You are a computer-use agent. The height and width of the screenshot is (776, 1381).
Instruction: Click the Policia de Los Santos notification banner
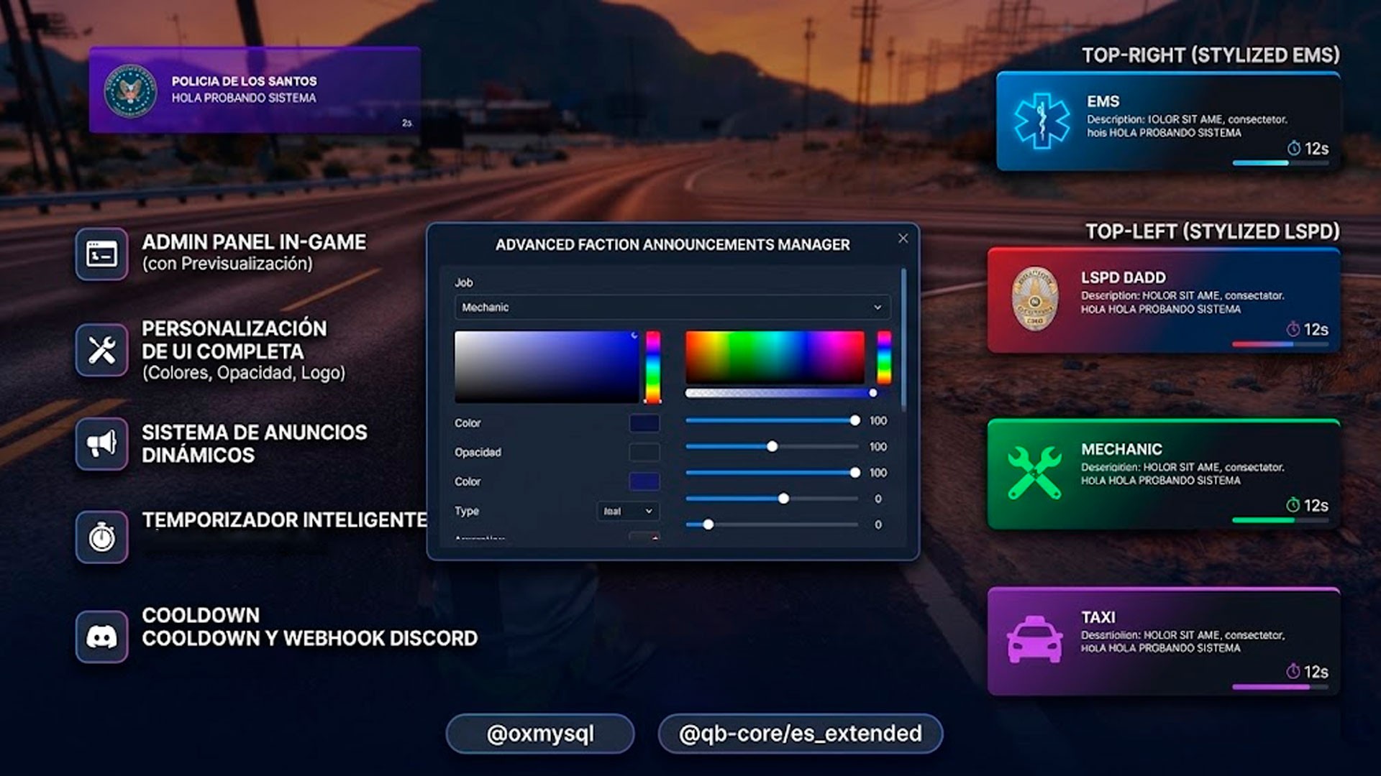[x=255, y=91]
